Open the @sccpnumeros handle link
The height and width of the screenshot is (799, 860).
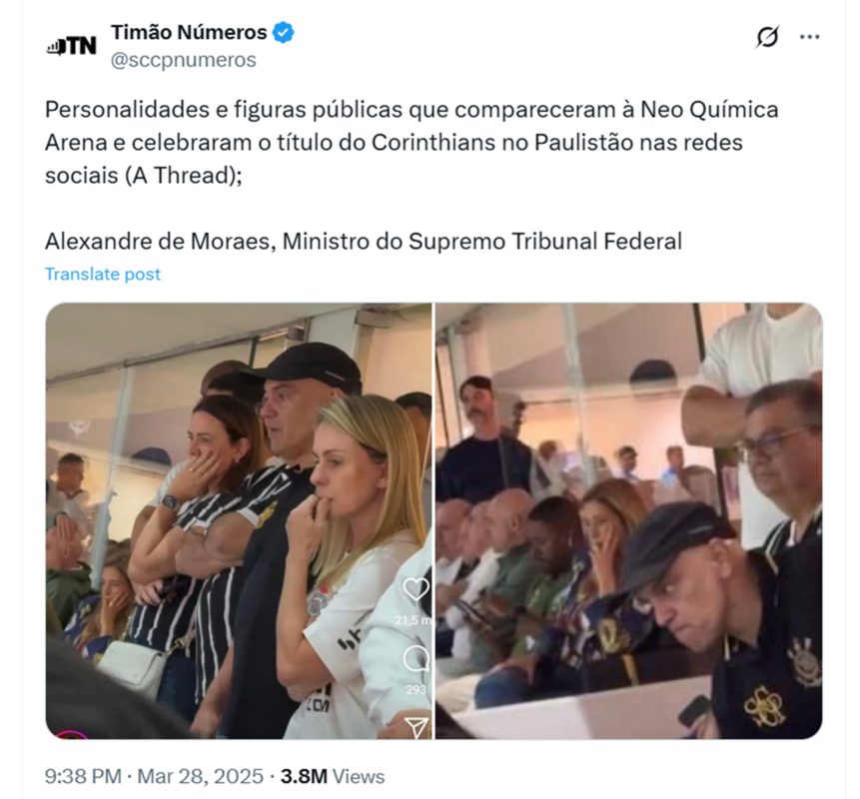click(183, 59)
